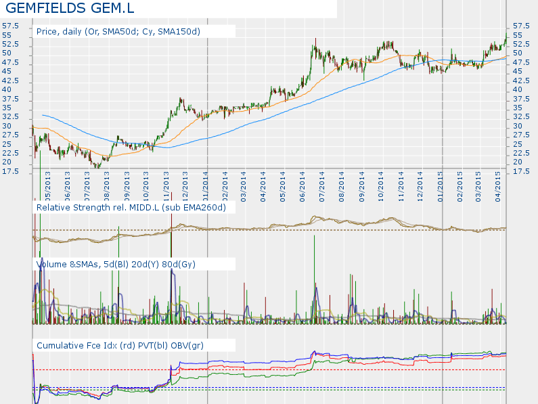Click 55 on the left price axis
Viewport: 538px width, 404px height.
click(x=7, y=35)
